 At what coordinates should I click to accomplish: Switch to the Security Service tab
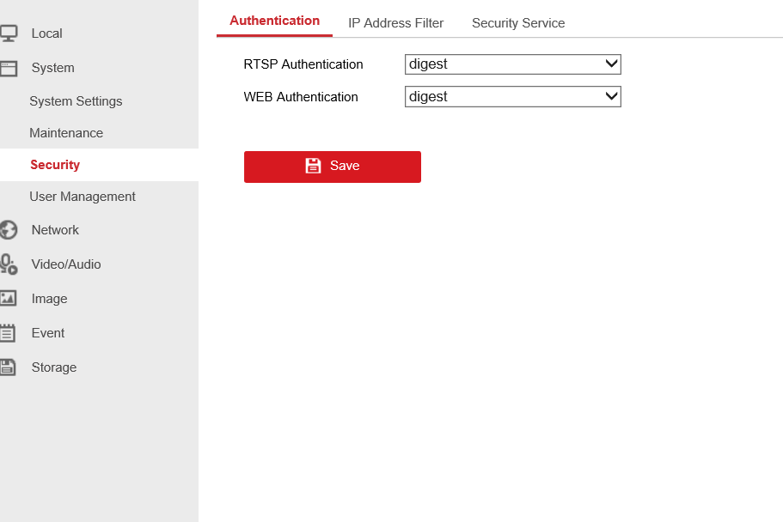tap(518, 23)
